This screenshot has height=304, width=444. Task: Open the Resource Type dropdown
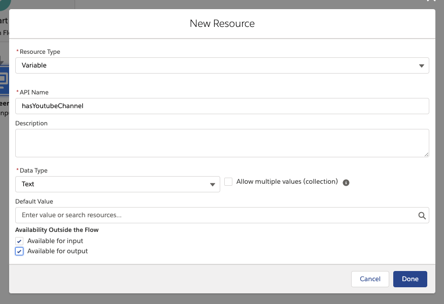coord(222,65)
